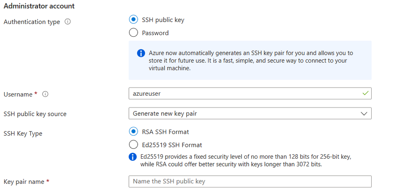404x191 pixels.
Task: Focus the Key pair name input
Action: 250,181
